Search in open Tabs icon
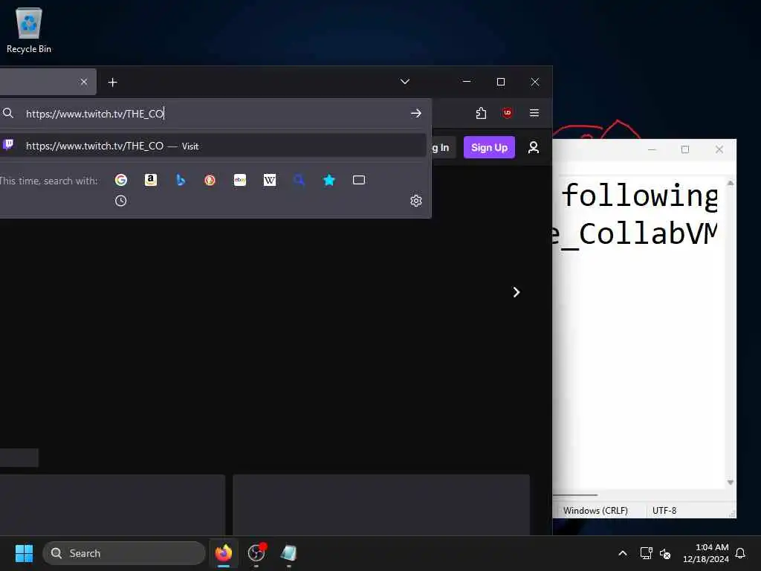Image resolution: width=761 pixels, height=571 pixels. pyautogui.click(x=359, y=180)
